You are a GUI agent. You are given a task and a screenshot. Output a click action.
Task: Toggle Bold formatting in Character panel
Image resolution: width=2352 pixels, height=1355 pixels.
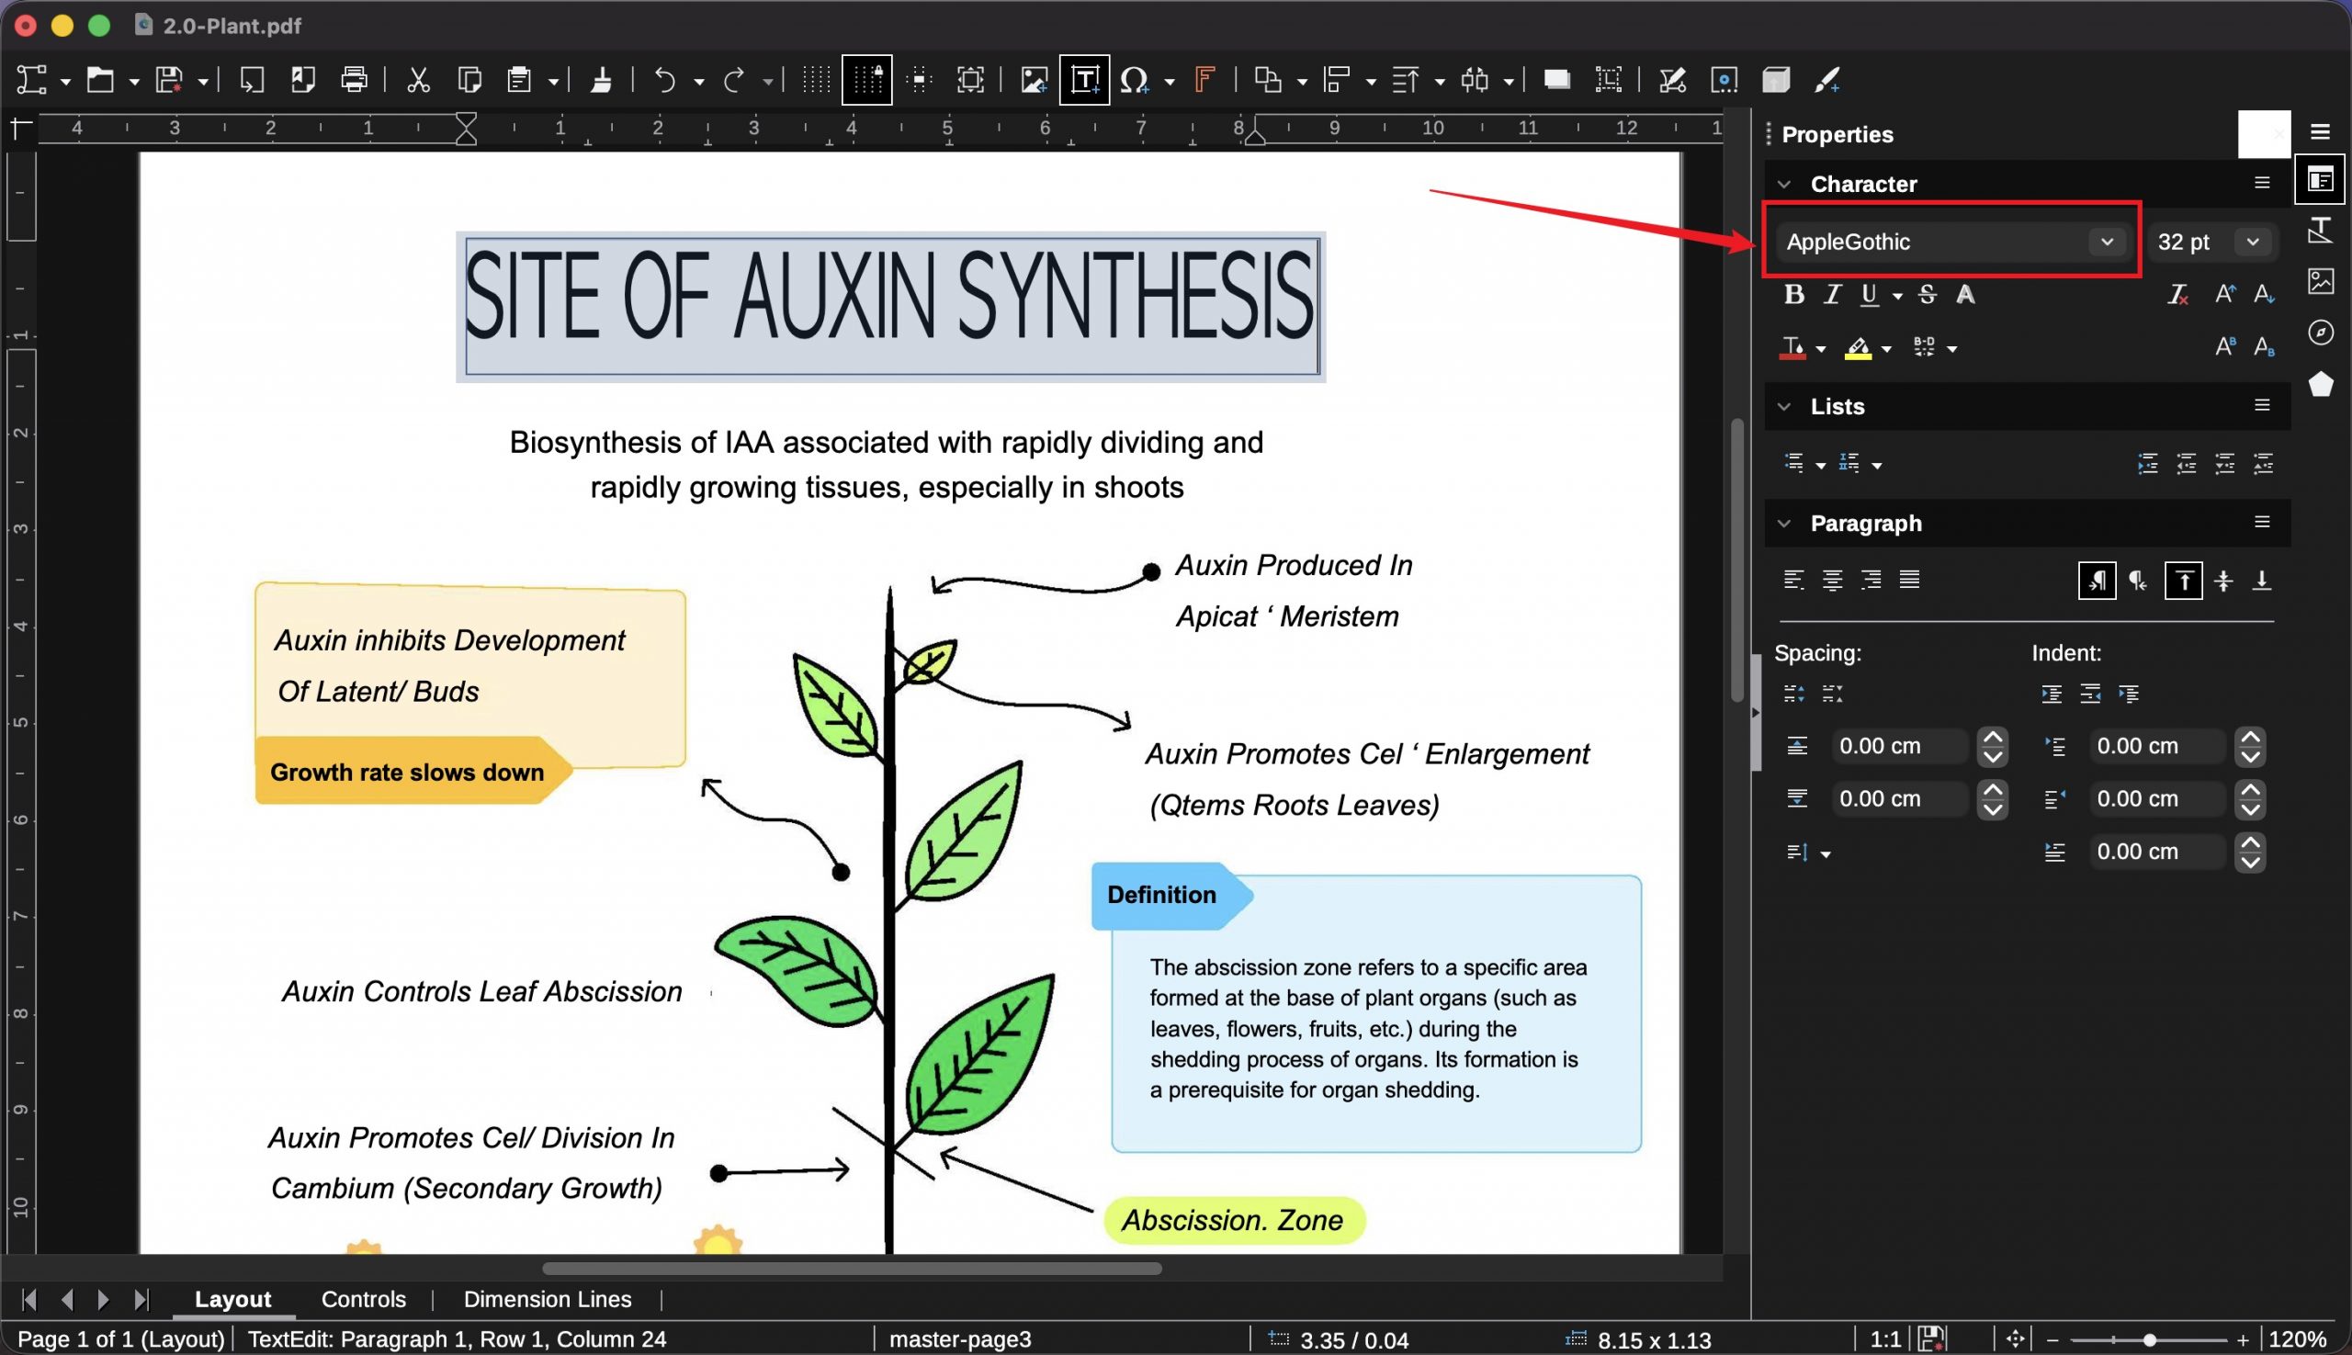pos(1793,295)
